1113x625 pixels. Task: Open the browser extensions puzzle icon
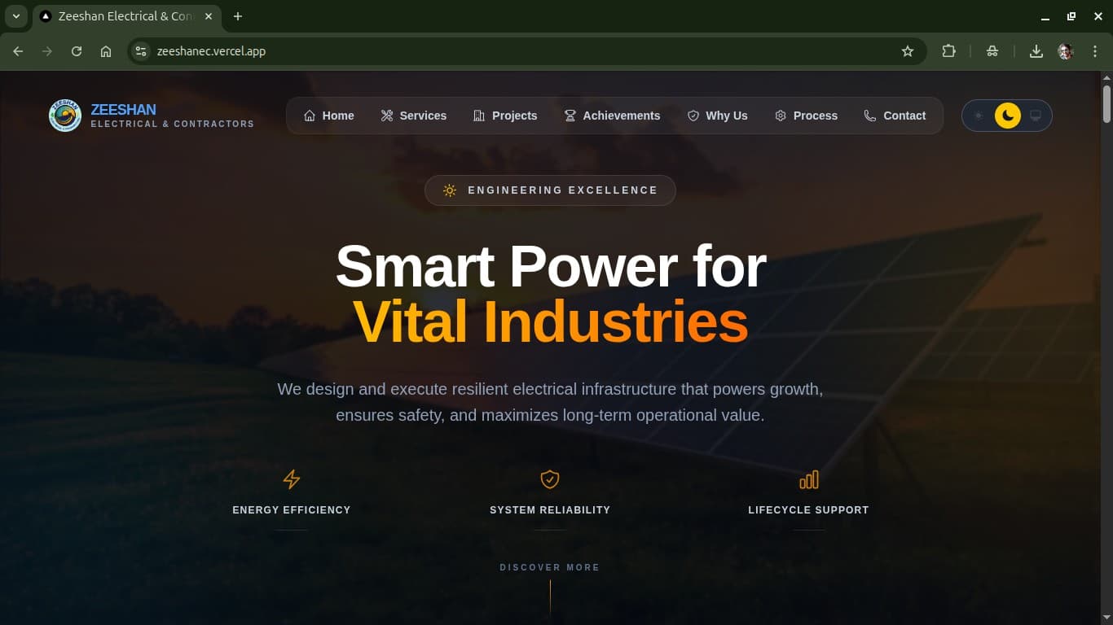tap(948, 51)
